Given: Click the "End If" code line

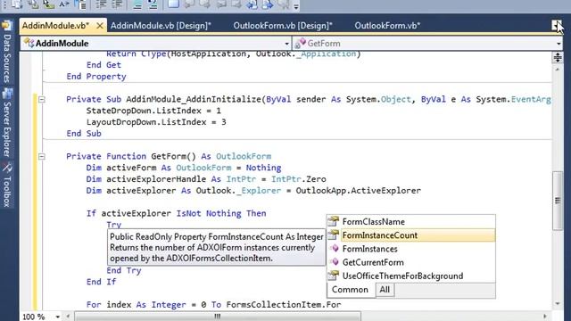Looking at the screenshot, I should (x=101, y=282).
